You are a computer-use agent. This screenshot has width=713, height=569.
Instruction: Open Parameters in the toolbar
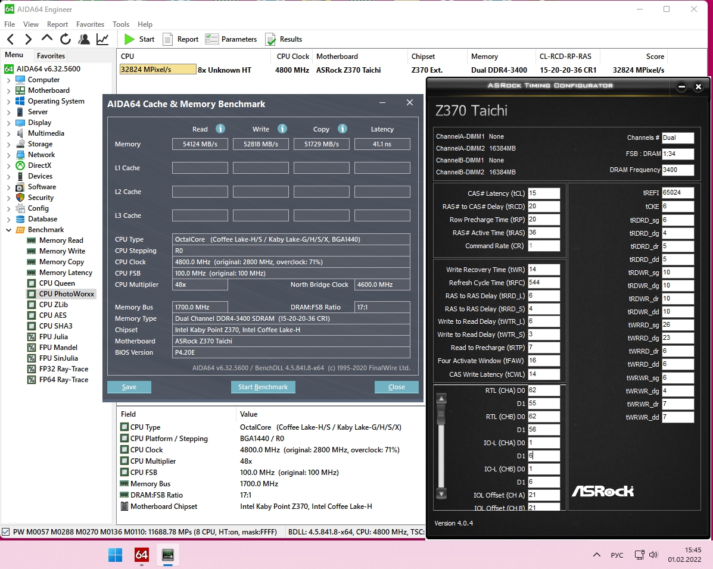[231, 39]
